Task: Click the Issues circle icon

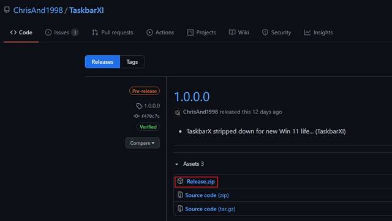Action: (x=48, y=33)
